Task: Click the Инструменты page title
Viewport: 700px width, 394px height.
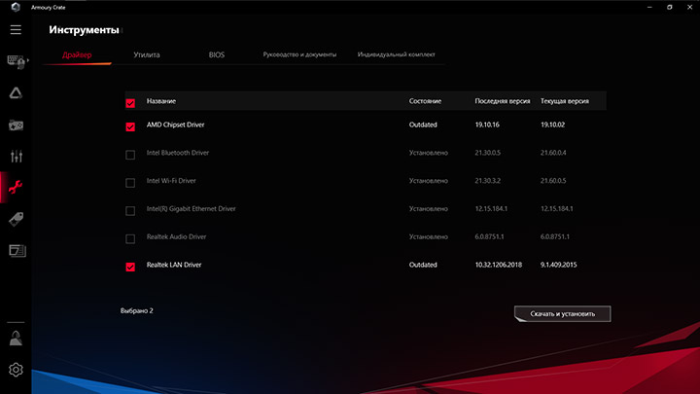Action: (x=84, y=30)
